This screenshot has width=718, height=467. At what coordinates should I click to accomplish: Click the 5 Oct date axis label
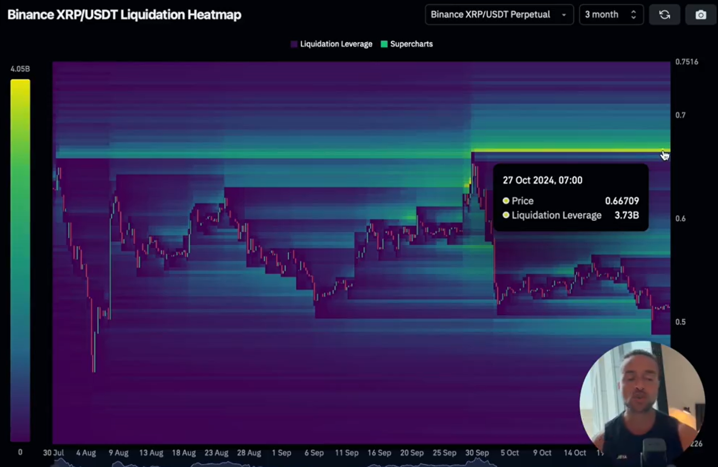[x=510, y=453]
